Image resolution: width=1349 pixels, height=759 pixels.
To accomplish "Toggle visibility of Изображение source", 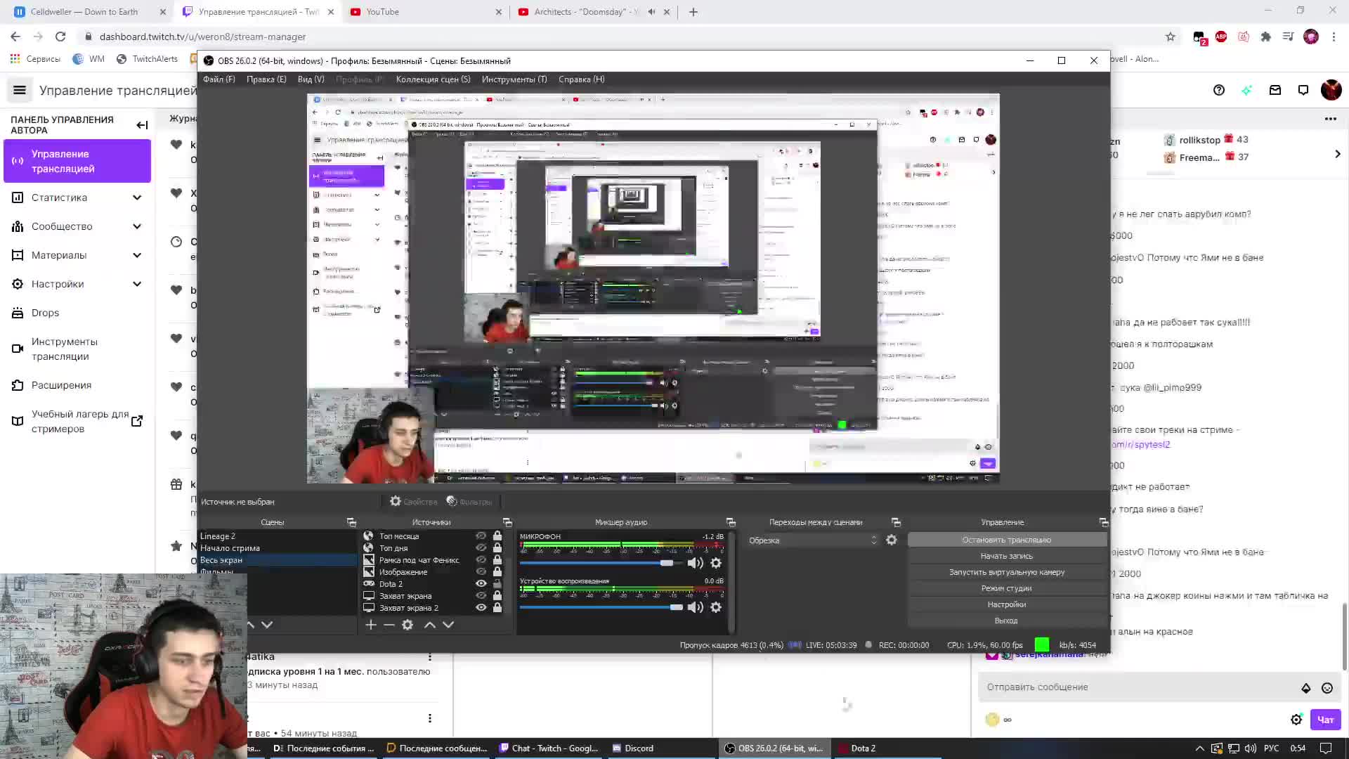I will click(x=481, y=572).
